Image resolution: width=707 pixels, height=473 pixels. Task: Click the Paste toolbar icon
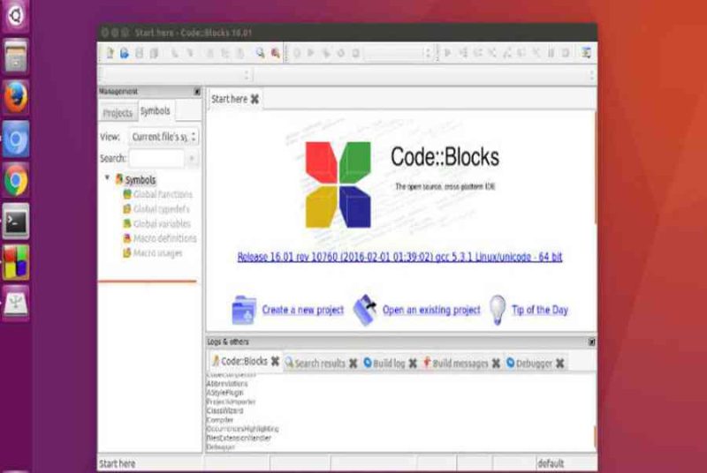point(239,53)
